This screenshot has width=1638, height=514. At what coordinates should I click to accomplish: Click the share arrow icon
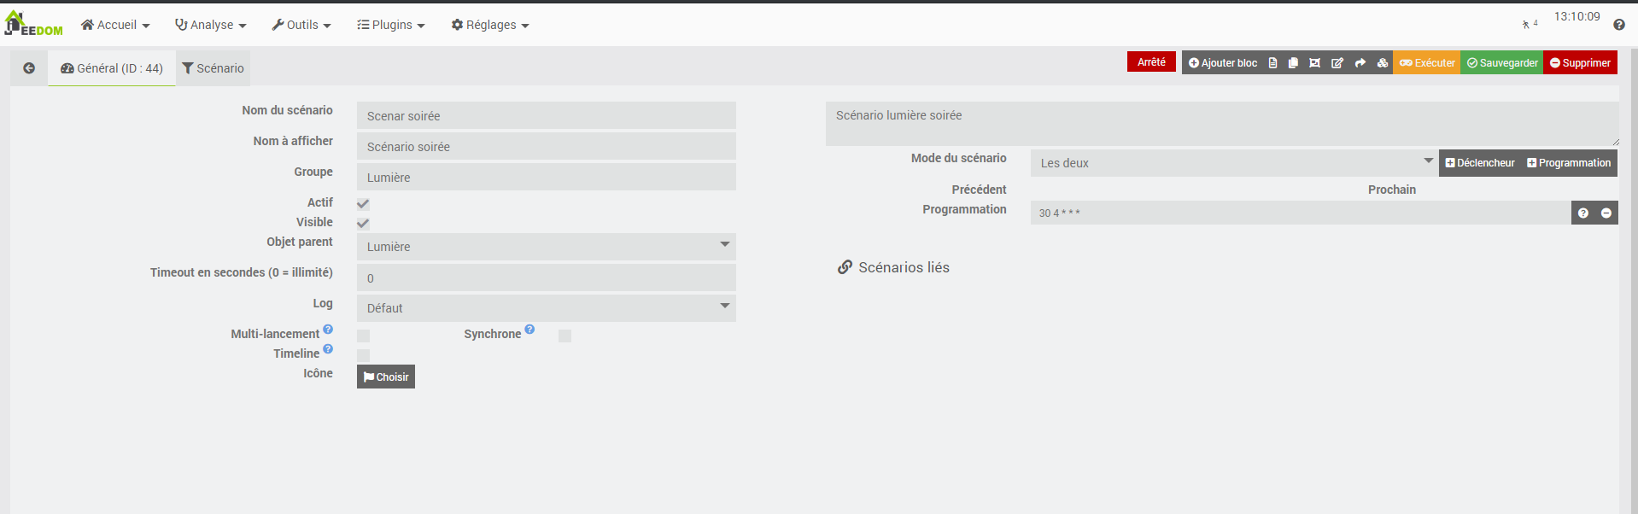tap(1360, 63)
